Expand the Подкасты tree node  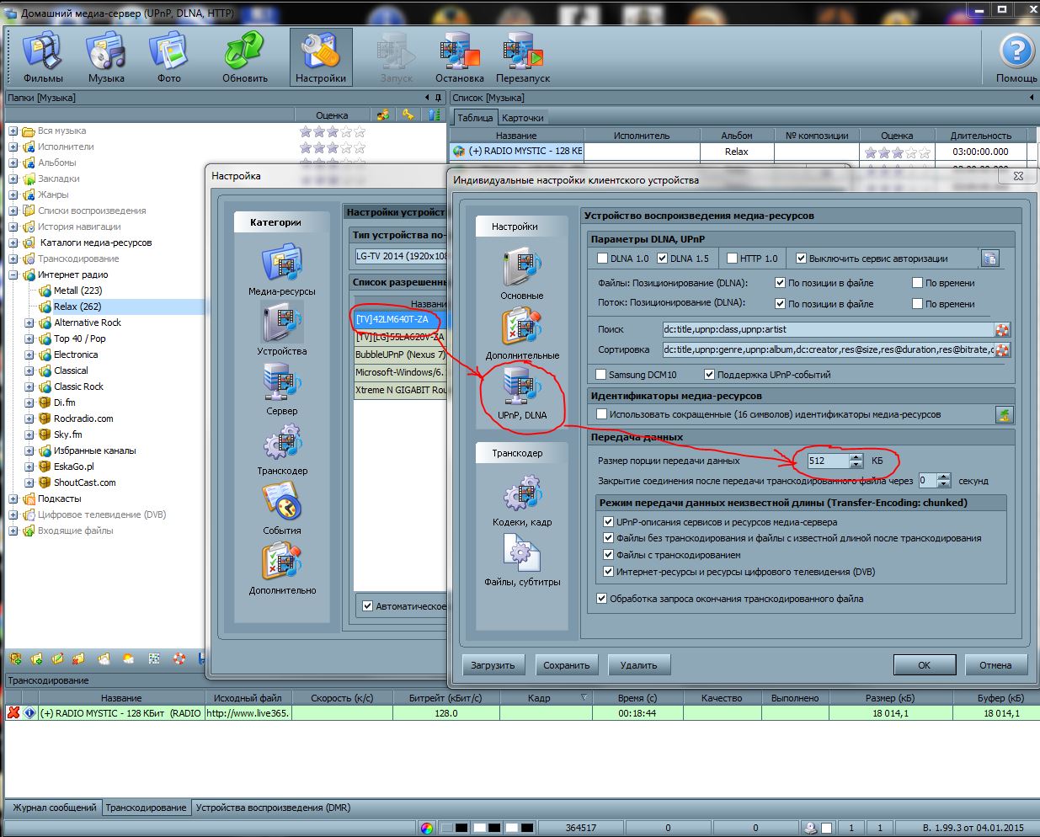(x=13, y=498)
